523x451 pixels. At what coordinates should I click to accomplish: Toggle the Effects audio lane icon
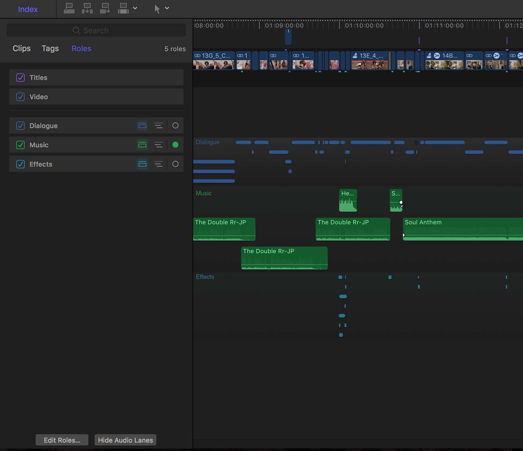tap(142, 164)
